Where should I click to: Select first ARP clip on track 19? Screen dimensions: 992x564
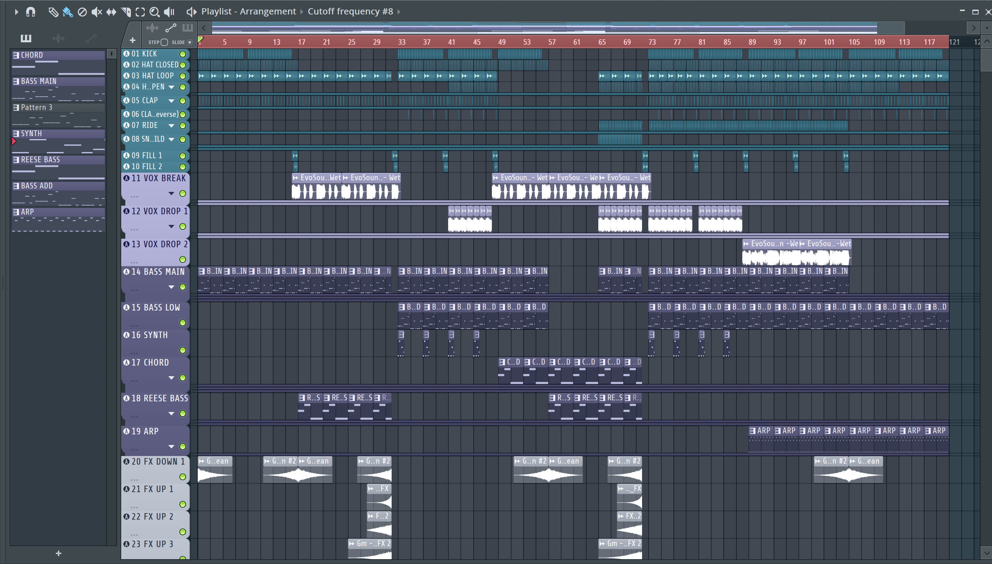point(761,440)
